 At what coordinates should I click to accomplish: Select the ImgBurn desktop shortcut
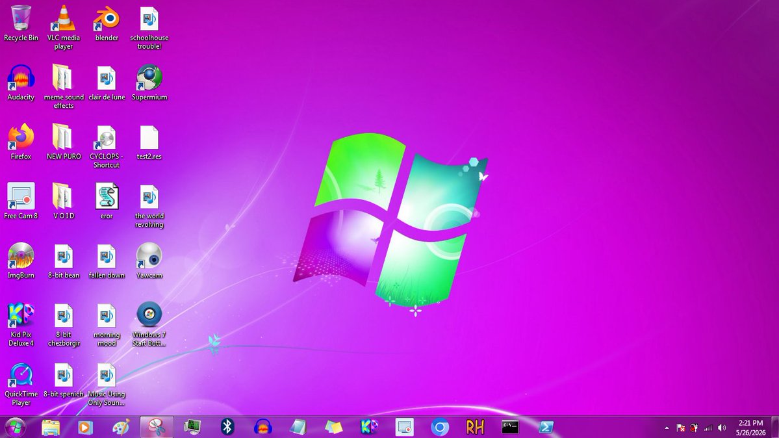point(21,261)
